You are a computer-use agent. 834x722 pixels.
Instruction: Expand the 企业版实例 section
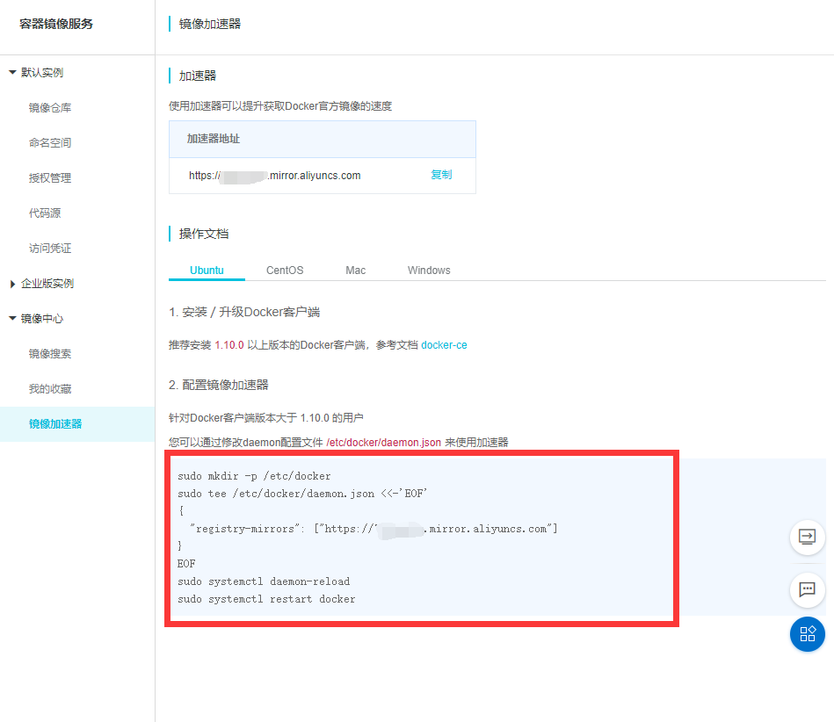tap(12, 284)
